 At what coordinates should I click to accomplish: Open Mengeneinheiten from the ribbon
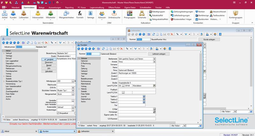pos(66,15)
